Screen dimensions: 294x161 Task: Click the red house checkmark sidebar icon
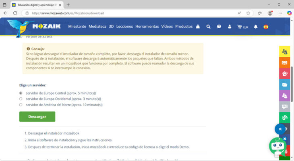[x=284, y=74]
